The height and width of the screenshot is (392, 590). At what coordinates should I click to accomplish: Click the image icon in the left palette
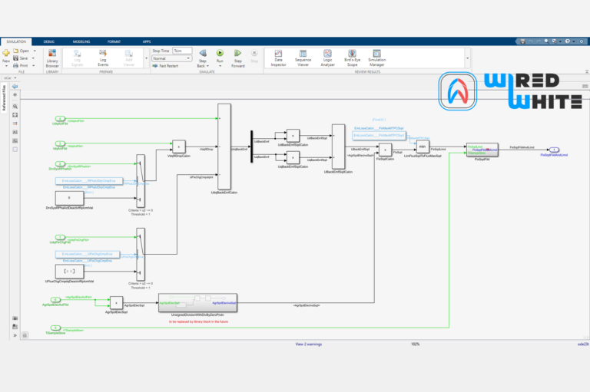coord(15,141)
